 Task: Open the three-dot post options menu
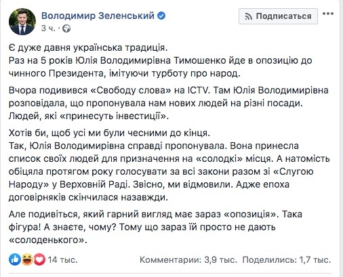point(328,14)
